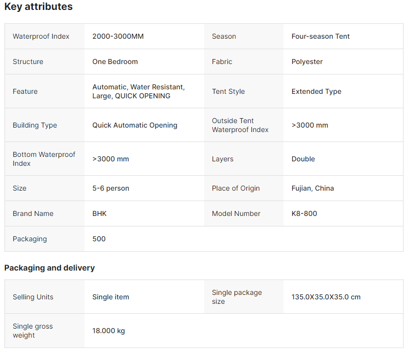
Task: Click the Four-season Tent value
Action: tap(320, 36)
